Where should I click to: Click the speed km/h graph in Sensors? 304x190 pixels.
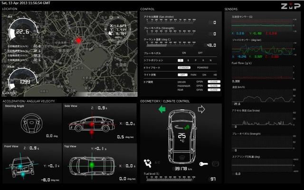(x=262, y=95)
